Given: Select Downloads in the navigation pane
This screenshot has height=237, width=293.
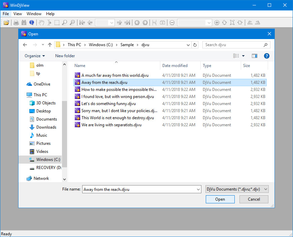Looking at the screenshot, I should [43, 127].
